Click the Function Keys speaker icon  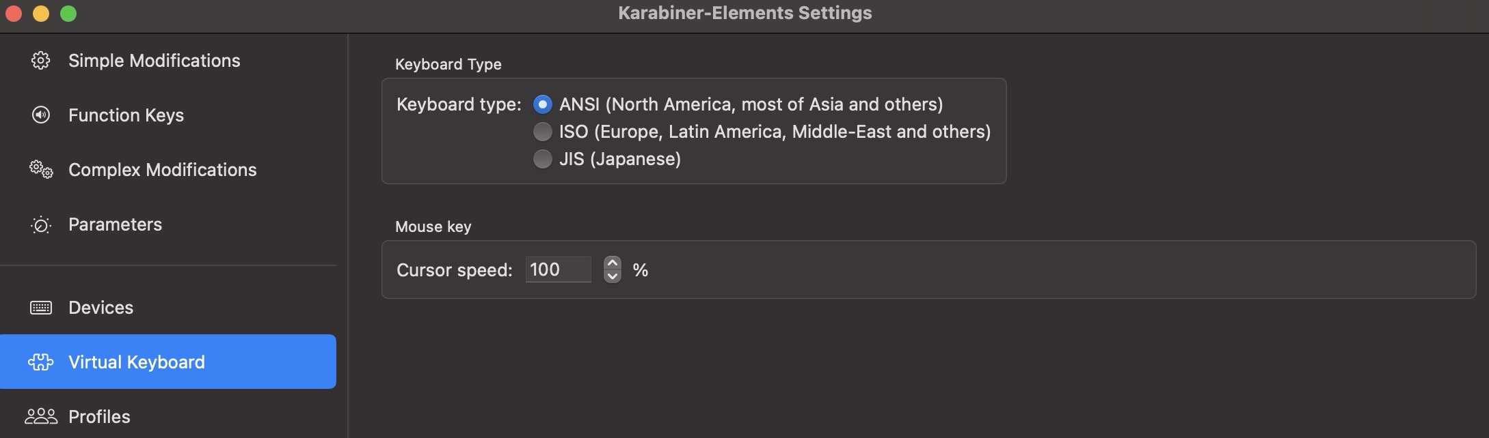[x=40, y=115]
